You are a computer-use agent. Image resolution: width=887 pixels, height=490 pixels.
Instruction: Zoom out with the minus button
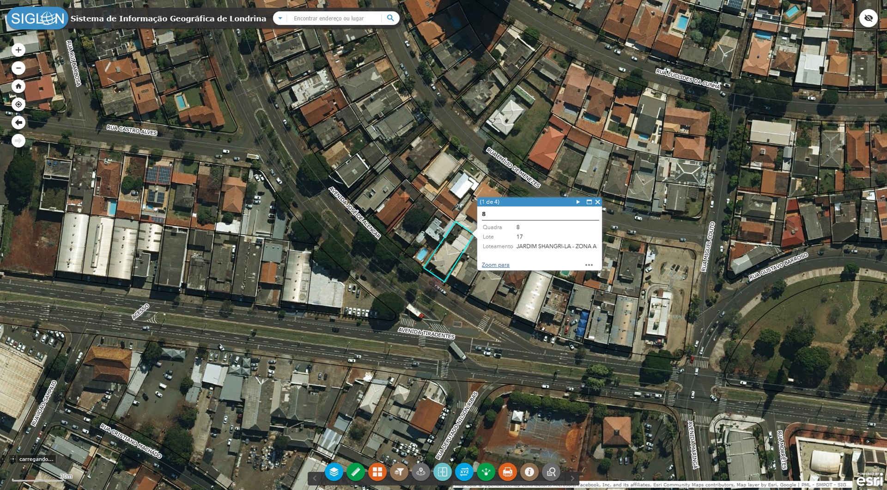(18, 68)
